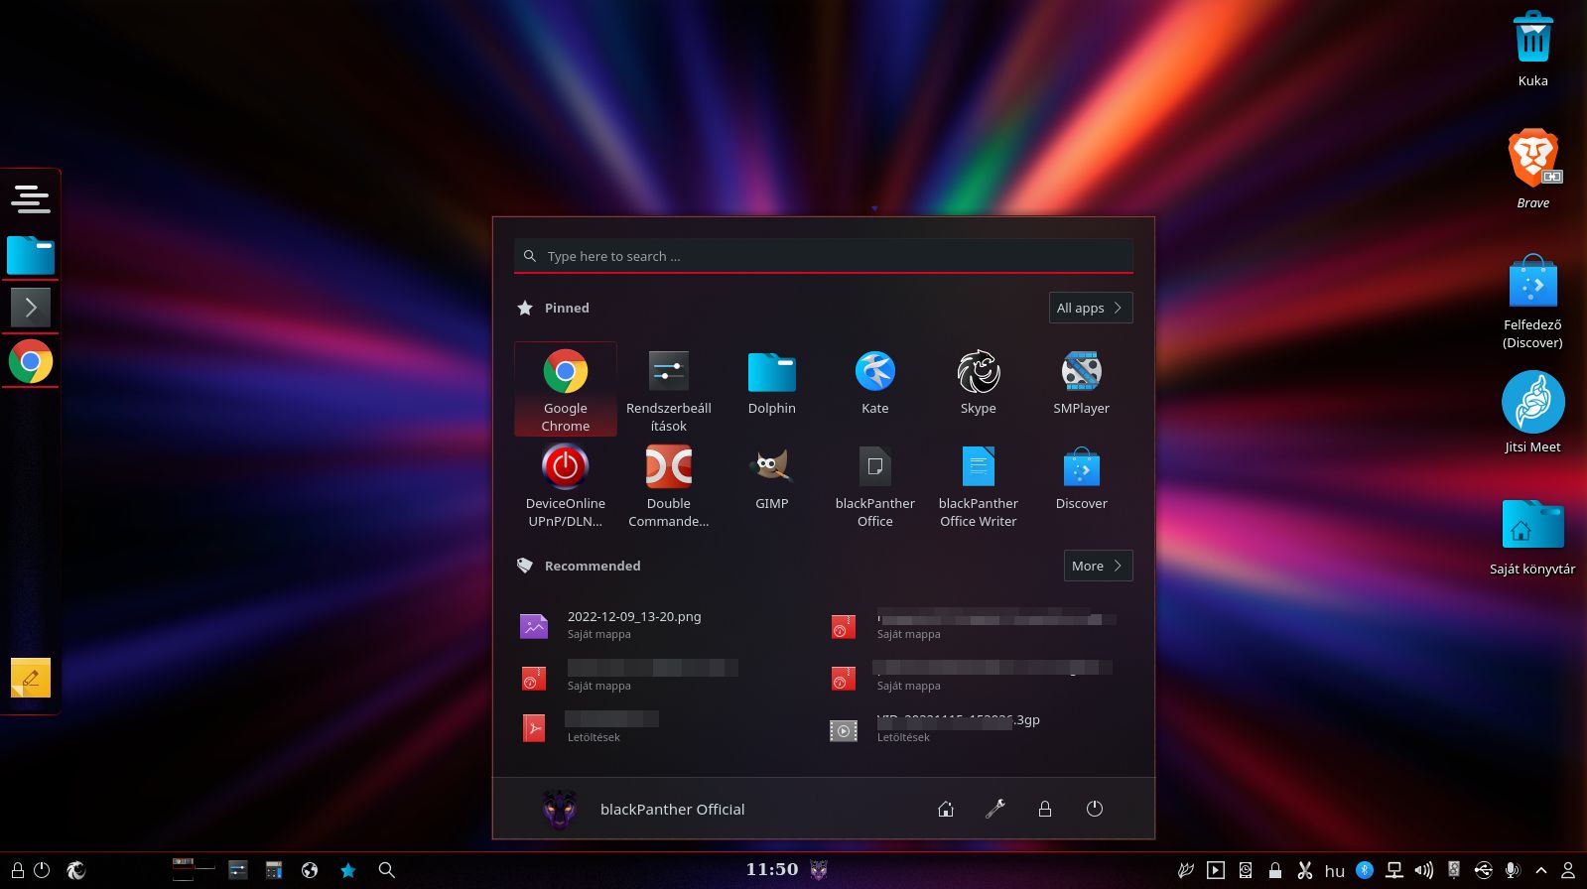Open home folder icon in menu footer

(x=946, y=809)
